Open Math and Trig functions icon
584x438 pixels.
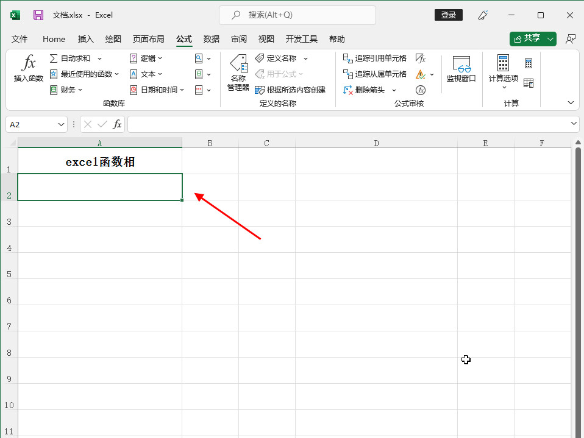[x=203, y=74]
